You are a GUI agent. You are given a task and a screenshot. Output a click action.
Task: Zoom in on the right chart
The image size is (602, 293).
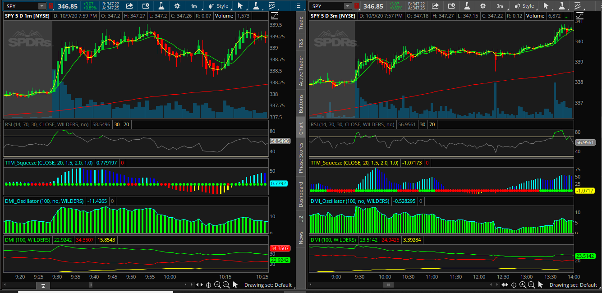click(x=523, y=285)
